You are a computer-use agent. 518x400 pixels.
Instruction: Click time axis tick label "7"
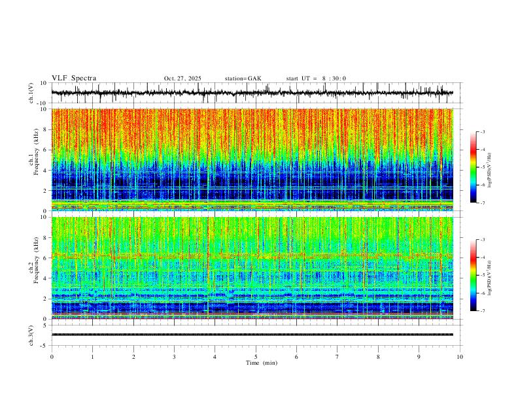[x=337, y=357]
